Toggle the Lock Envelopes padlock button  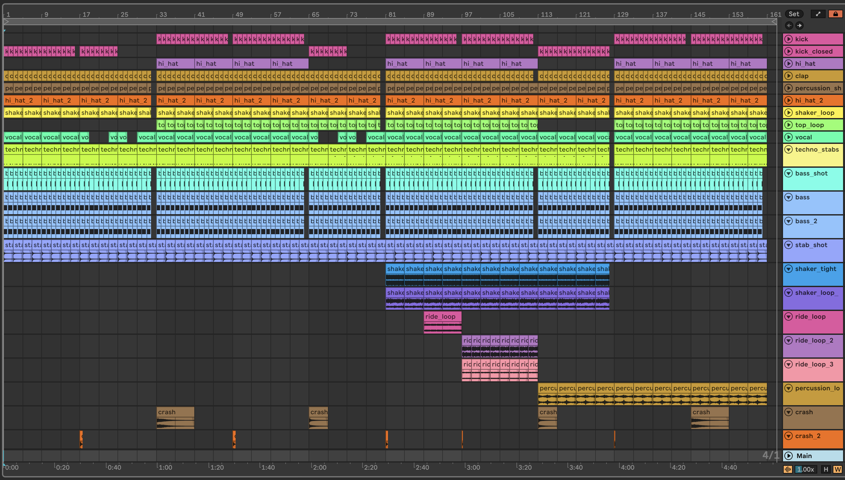click(835, 14)
